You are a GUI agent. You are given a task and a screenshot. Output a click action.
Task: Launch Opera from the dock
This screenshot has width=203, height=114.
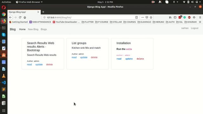tap(3, 7)
